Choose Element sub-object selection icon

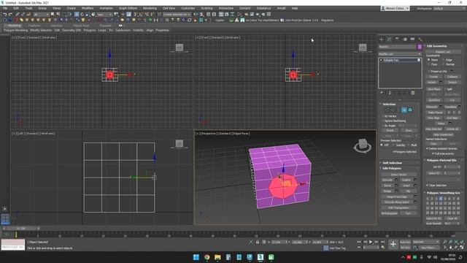click(x=410, y=110)
